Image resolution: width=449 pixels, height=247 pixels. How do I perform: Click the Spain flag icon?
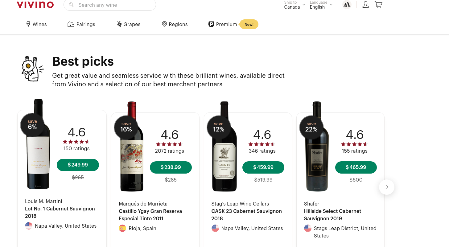click(122, 228)
